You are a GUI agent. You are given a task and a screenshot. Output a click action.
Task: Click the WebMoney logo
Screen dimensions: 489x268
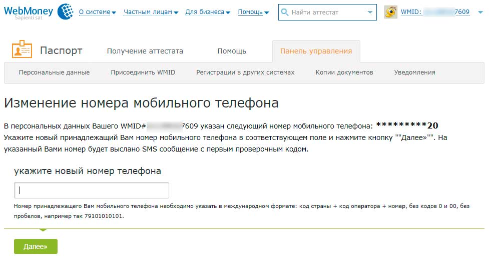point(29,12)
